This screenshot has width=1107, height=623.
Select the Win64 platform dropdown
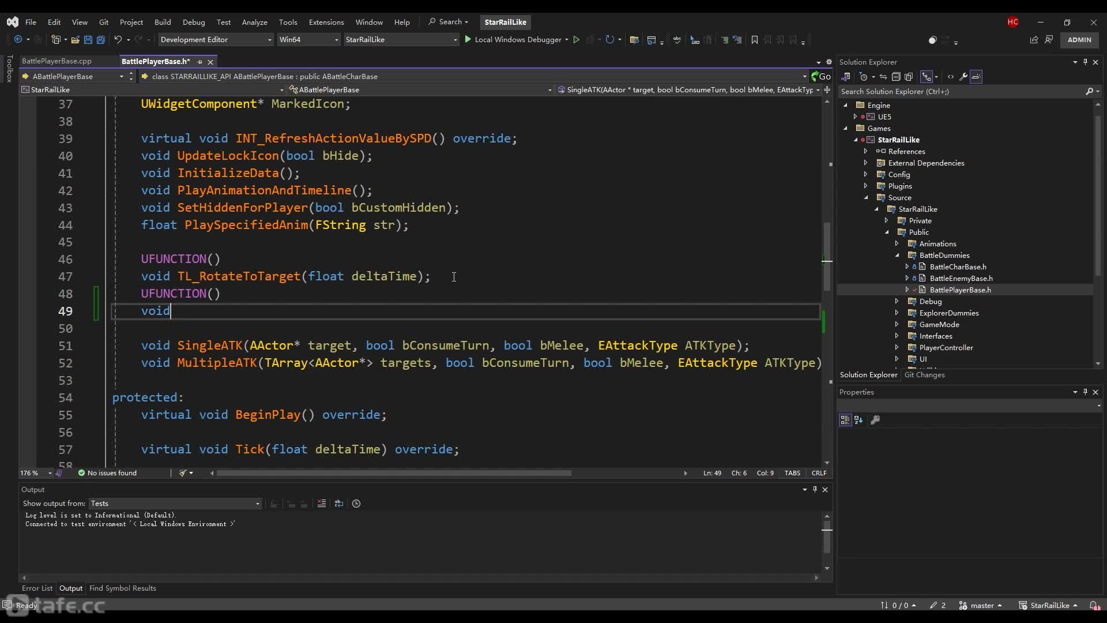pyautogui.click(x=308, y=40)
